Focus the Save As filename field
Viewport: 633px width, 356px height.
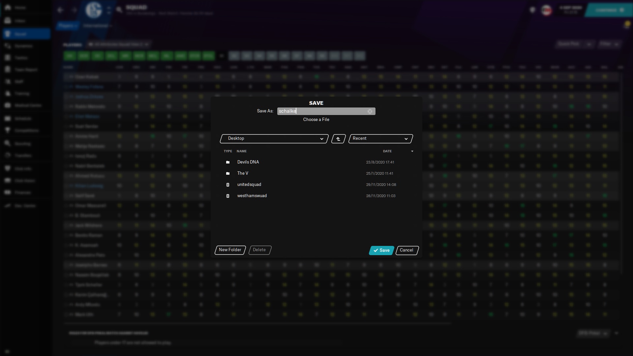(321, 111)
